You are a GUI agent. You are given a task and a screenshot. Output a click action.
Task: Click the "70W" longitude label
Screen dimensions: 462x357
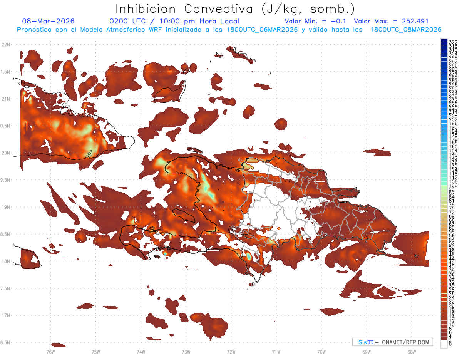(321, 351)
